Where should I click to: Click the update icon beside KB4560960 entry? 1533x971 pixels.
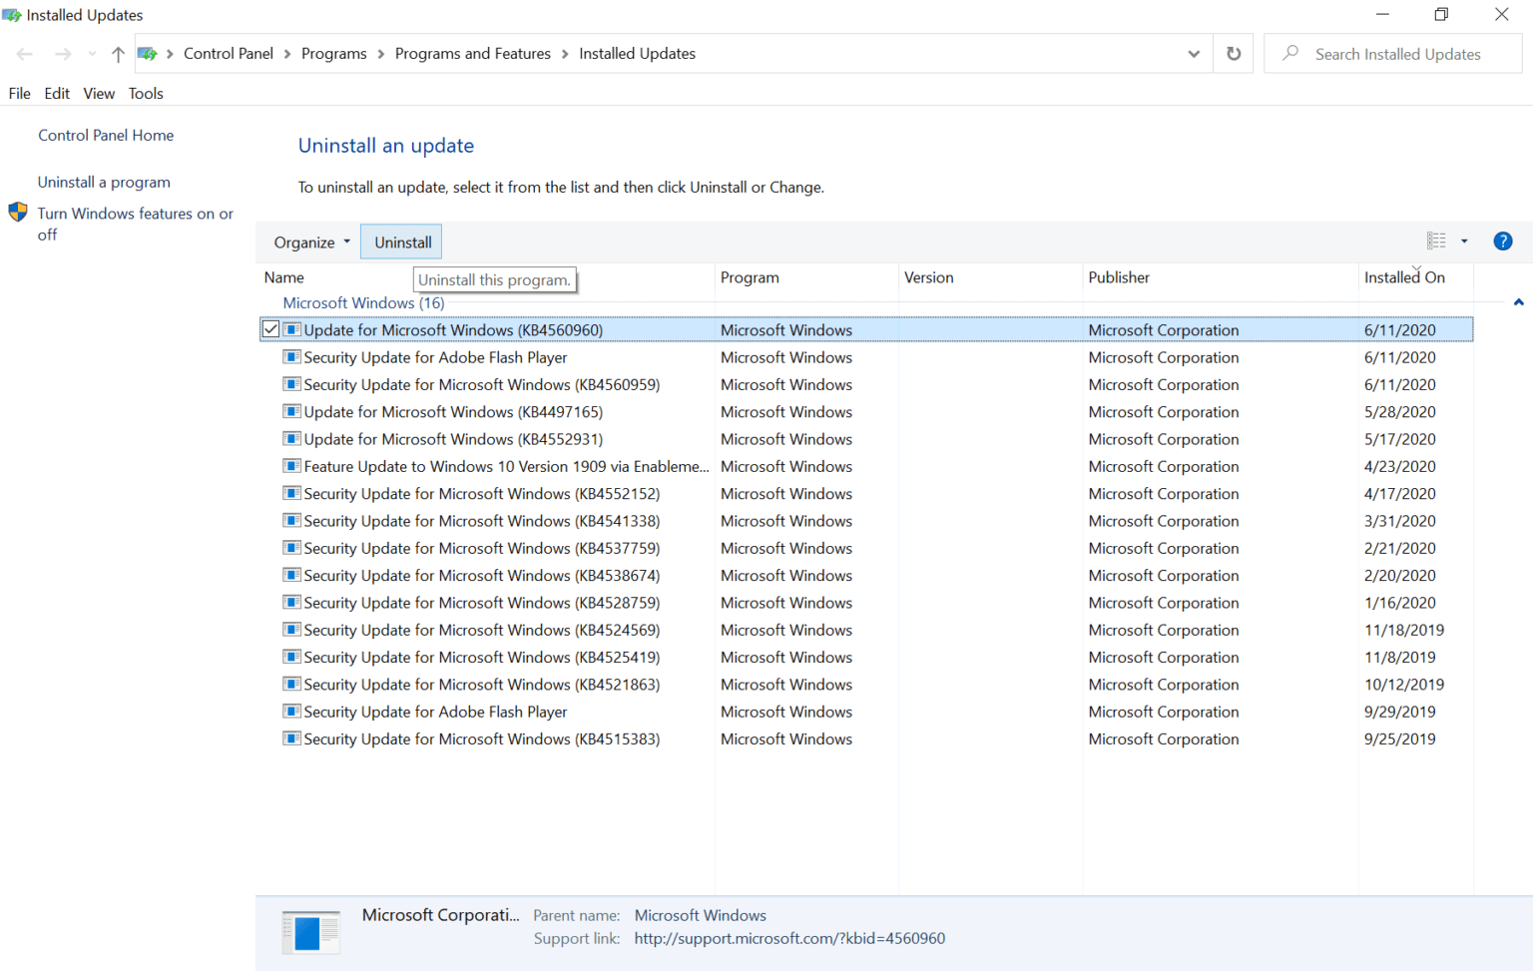coord(291,329)
